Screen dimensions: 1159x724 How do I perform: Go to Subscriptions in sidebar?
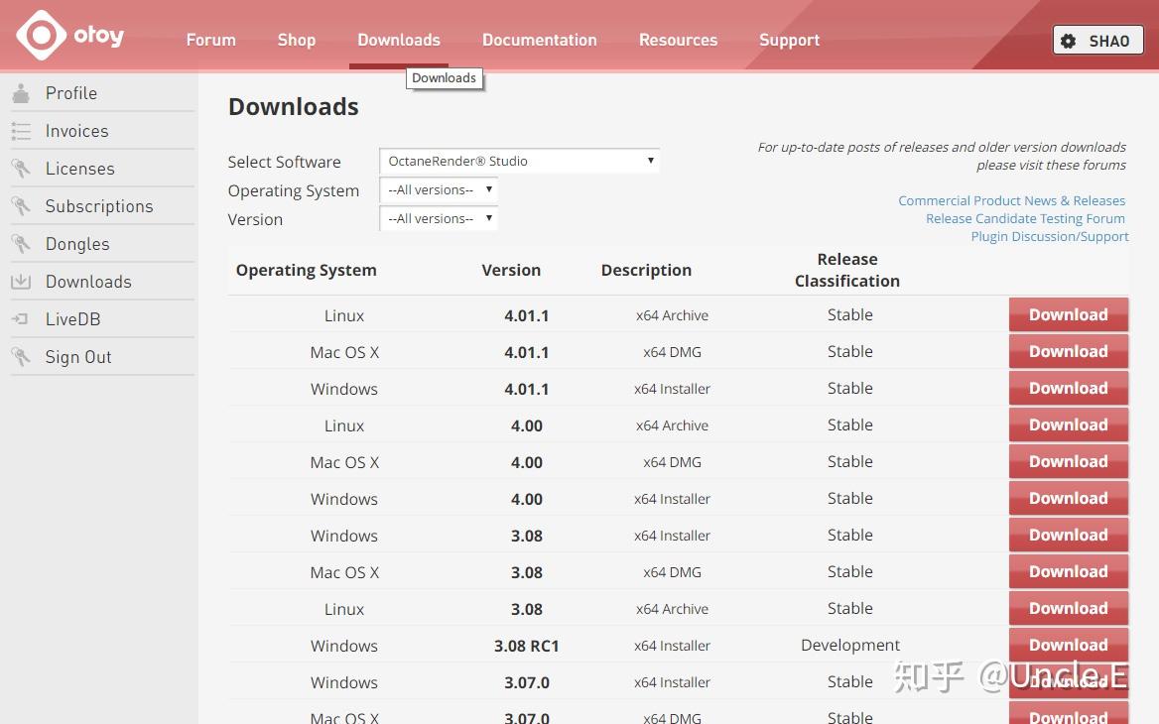point(99,206)
